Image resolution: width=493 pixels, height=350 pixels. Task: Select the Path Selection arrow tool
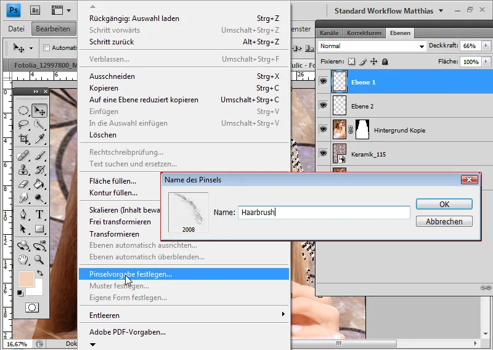coord(23,229)
